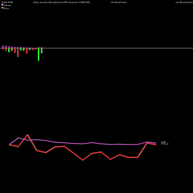Screen dimensions: 193x193
Task: Click the peak of the red price line
Action: 27,135
